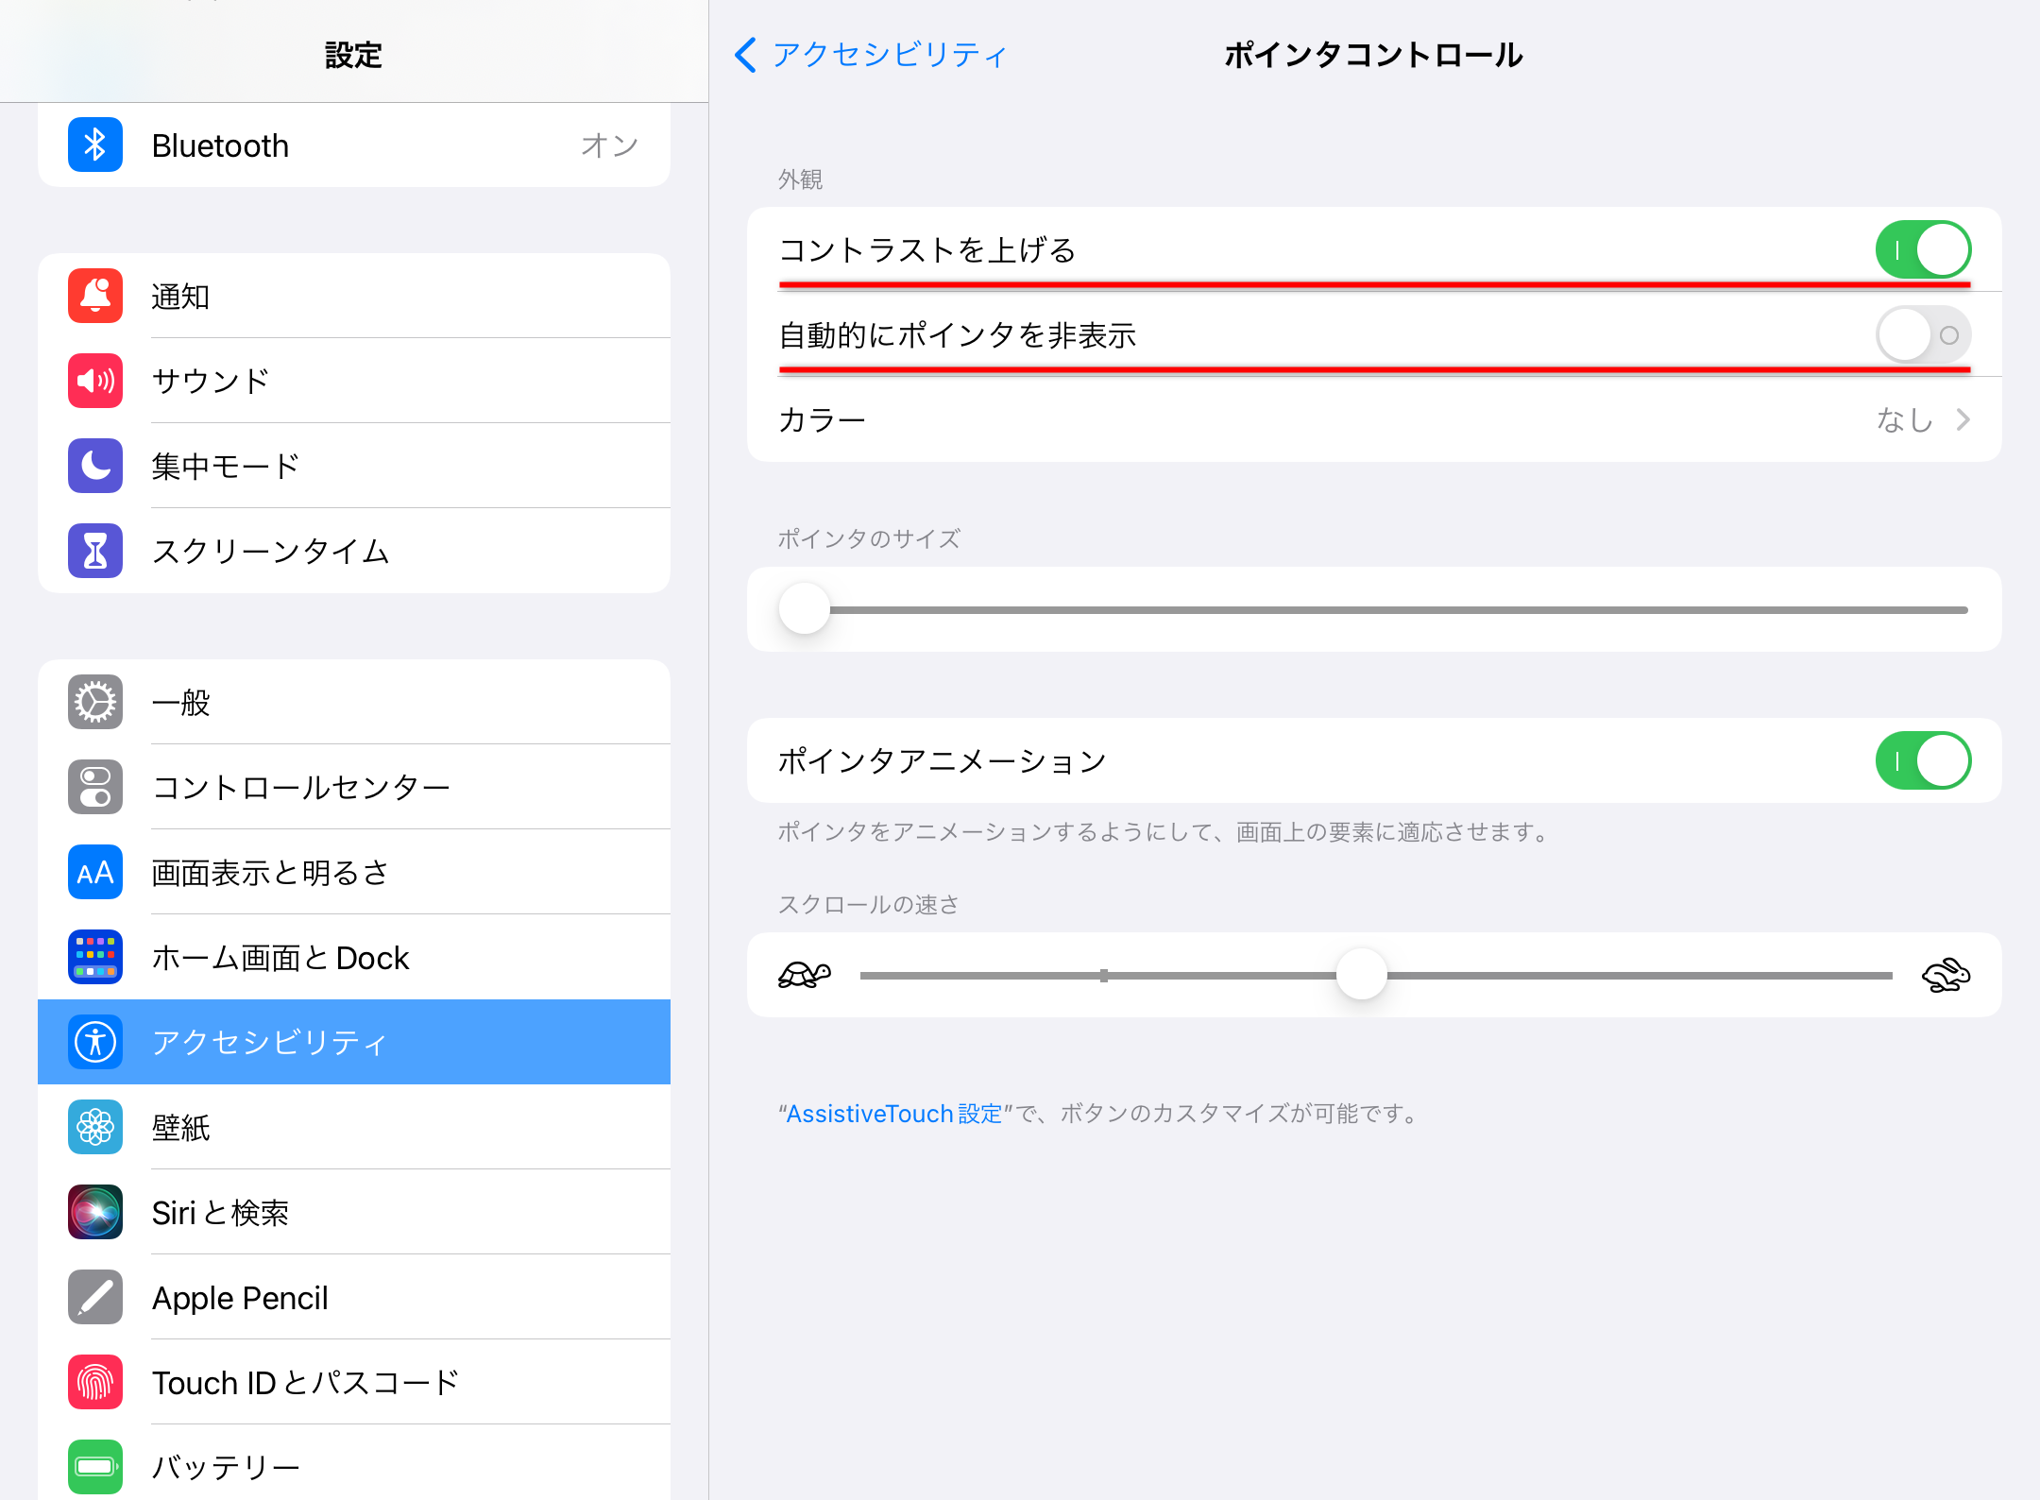Select the Bluetooth settings icon
The width and height of the screenshot is (2040, 1500).
tap(93, 145)
